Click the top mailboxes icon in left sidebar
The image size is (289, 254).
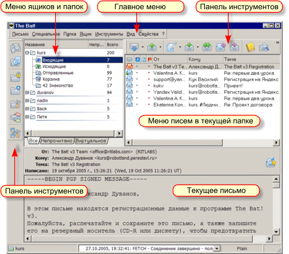coord(16,48)
